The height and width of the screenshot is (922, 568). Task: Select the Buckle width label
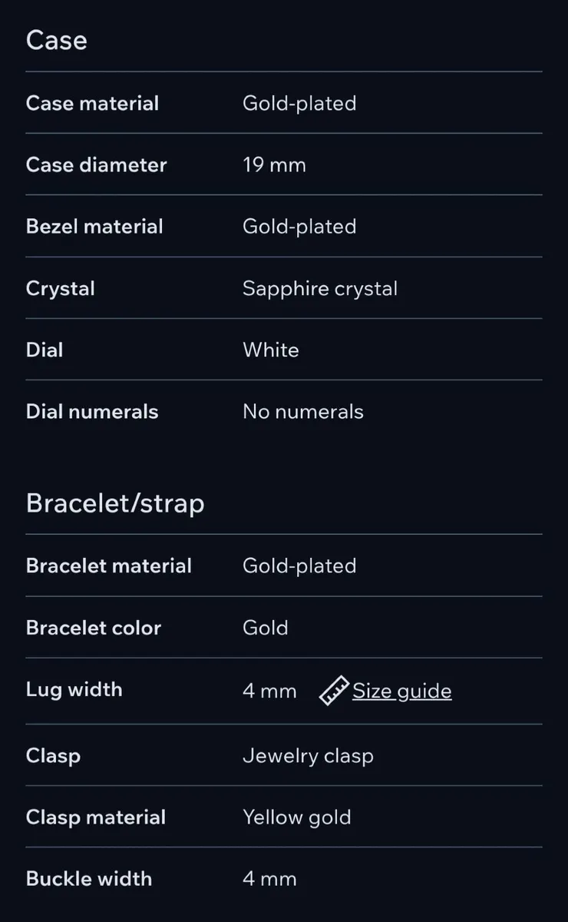(x=89, y=878)
